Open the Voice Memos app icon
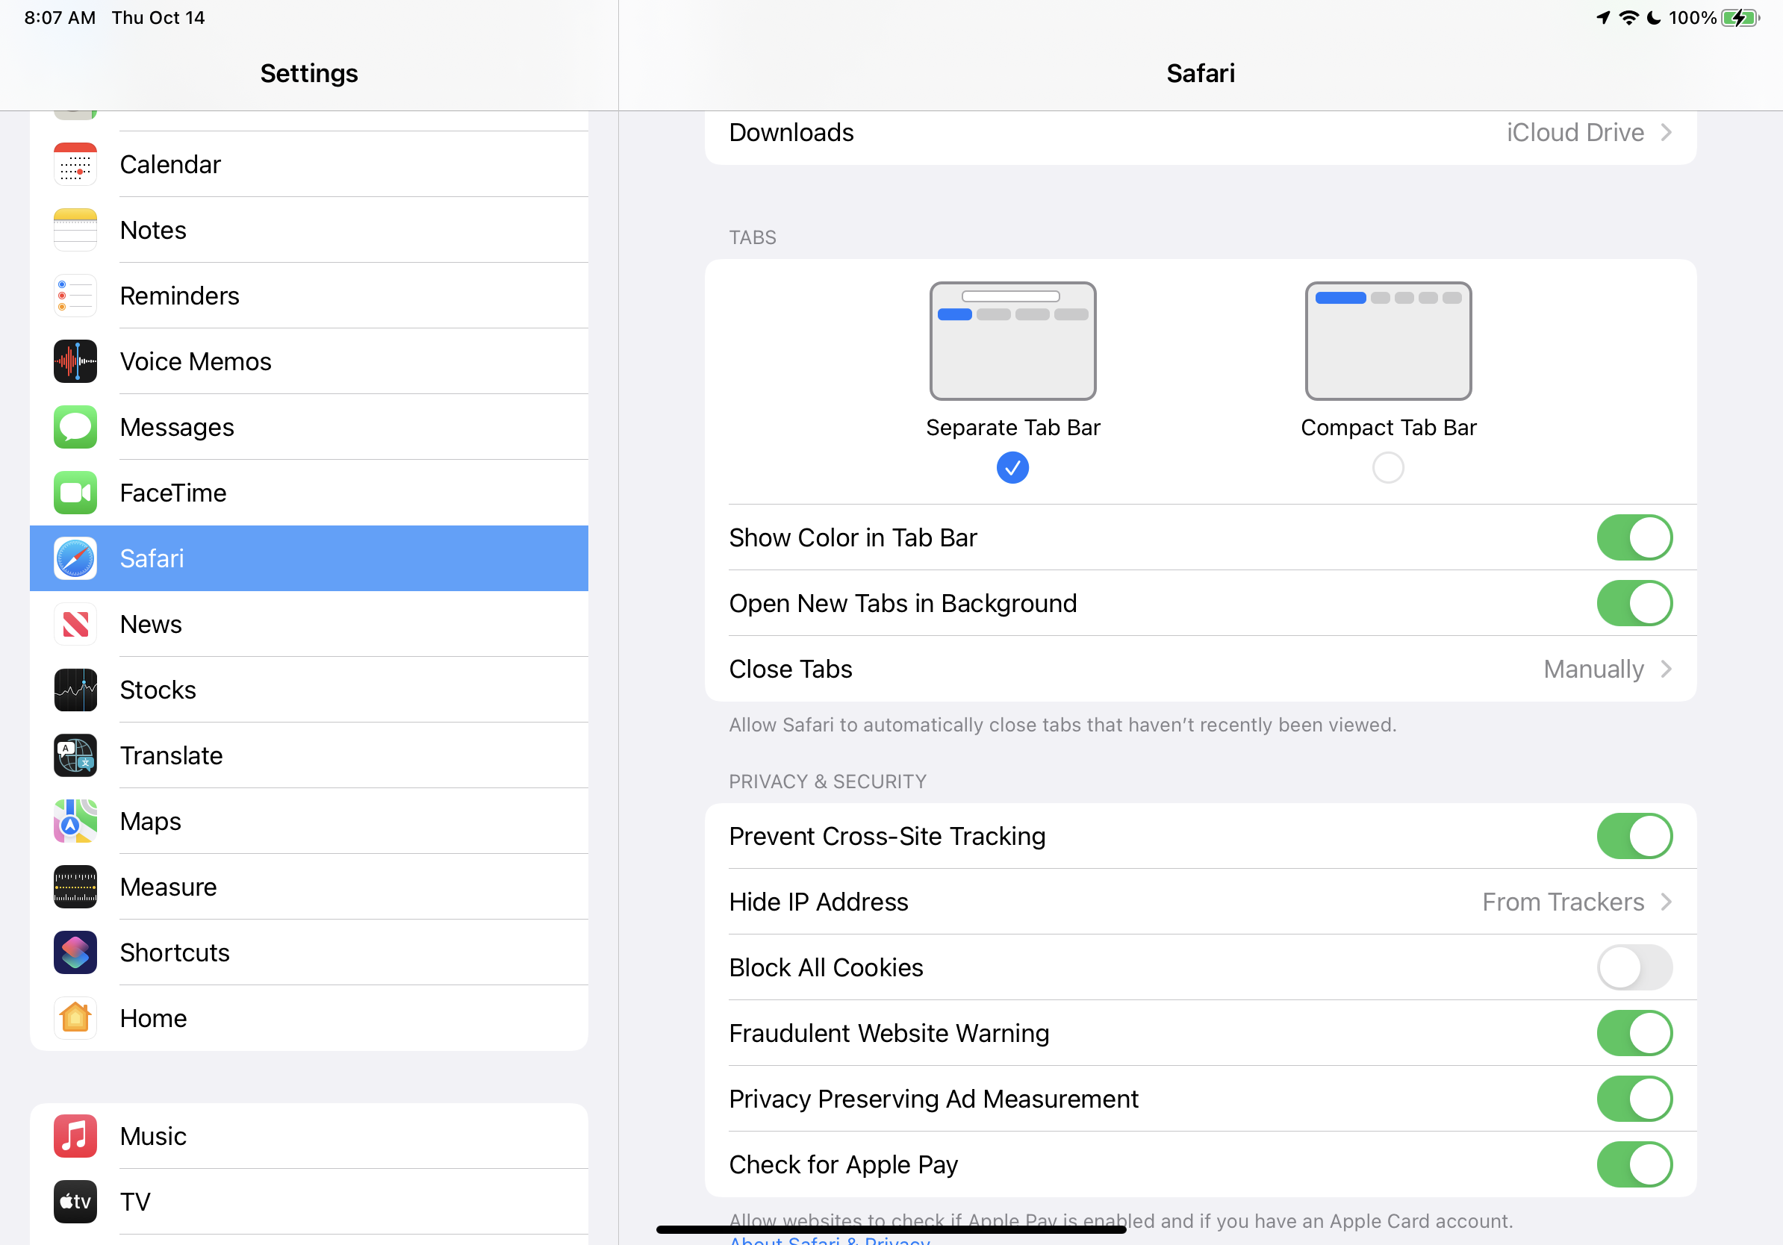This screenshot has height=1245, width=1783. 75,362
